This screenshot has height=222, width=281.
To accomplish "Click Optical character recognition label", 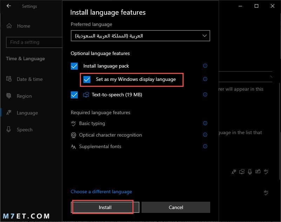I will 110,135.
